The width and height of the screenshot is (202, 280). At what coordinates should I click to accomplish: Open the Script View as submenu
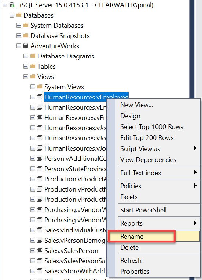coord(154,148)
